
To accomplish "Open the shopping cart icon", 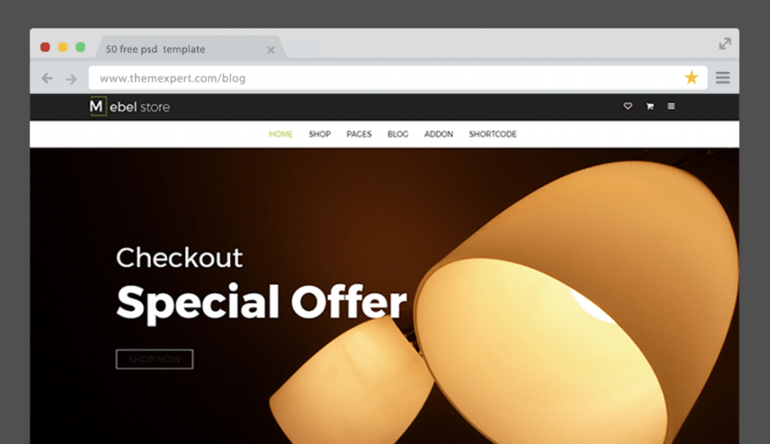I will (650, 106).
